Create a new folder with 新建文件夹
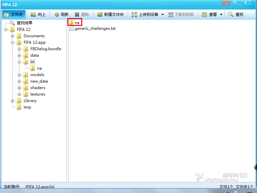The image size is (257, 193). point(110,15)
